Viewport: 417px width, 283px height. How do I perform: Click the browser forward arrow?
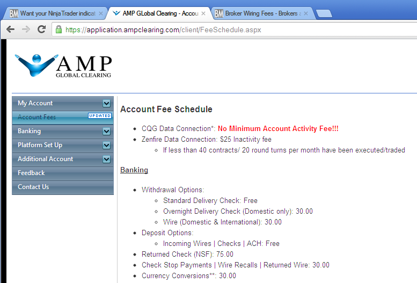pos(26,30)
